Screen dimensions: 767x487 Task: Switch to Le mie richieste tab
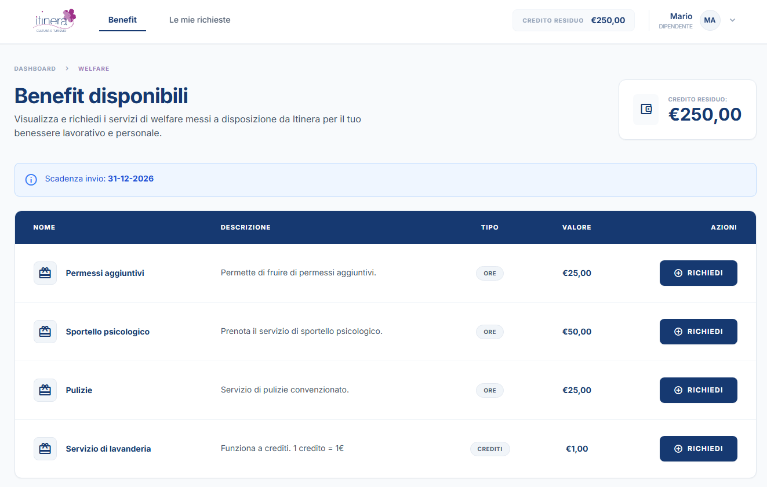199,20
